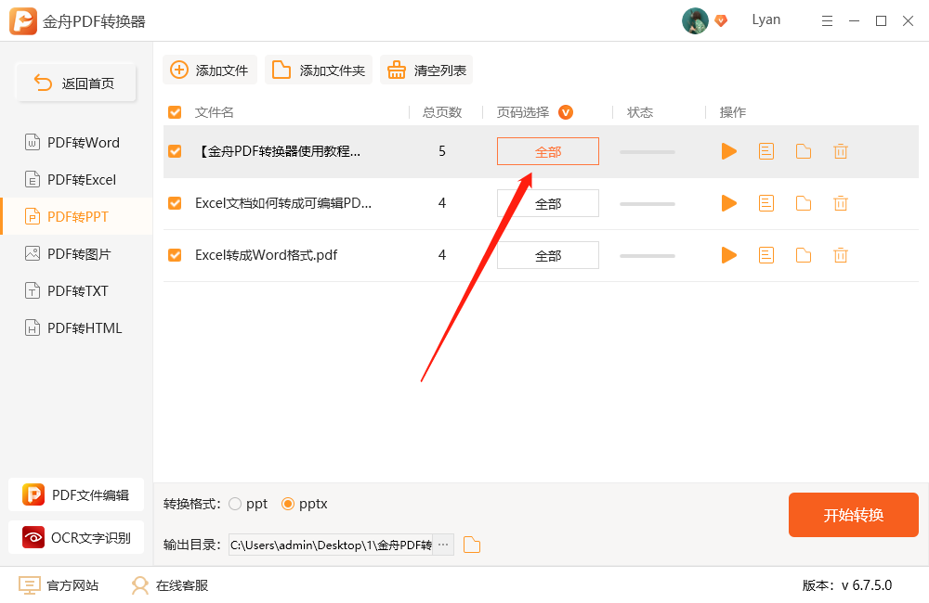Click file name Excel转成Word格式.pdf
The height and width of the screenshot is (603, 929).
266,255
